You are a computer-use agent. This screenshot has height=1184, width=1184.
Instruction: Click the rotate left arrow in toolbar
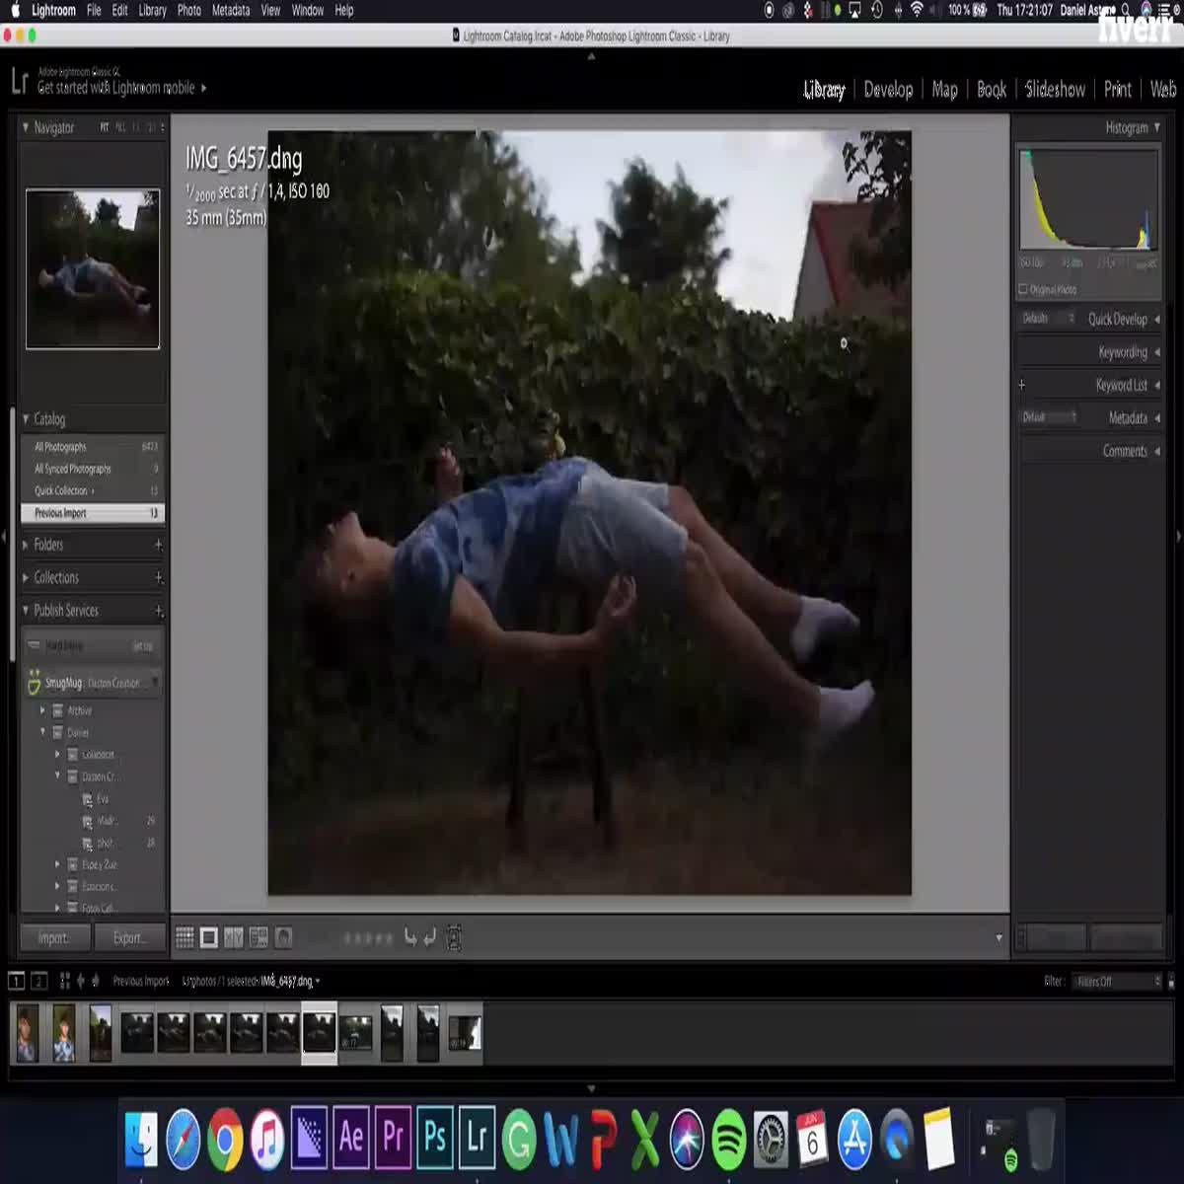(x=411, y=937)
